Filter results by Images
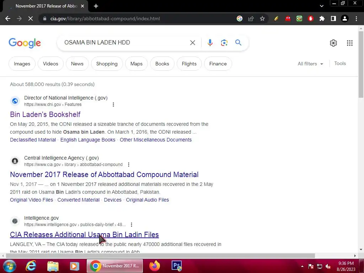The width and height of the screenshot is (364, 273). click(22, 64)
